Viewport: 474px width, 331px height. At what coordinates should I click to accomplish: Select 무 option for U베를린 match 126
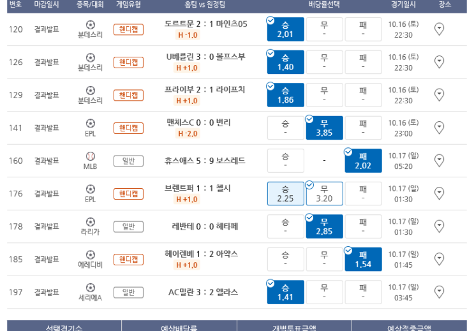point(324,63)
